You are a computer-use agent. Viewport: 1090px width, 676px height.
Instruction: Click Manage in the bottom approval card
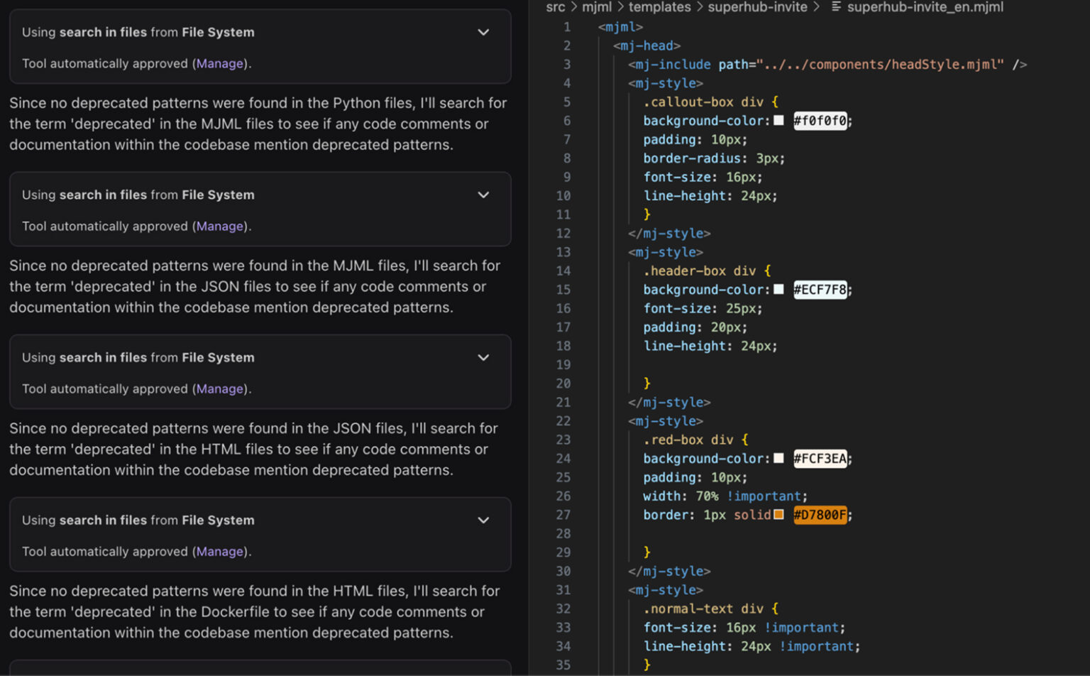point(219,551)
